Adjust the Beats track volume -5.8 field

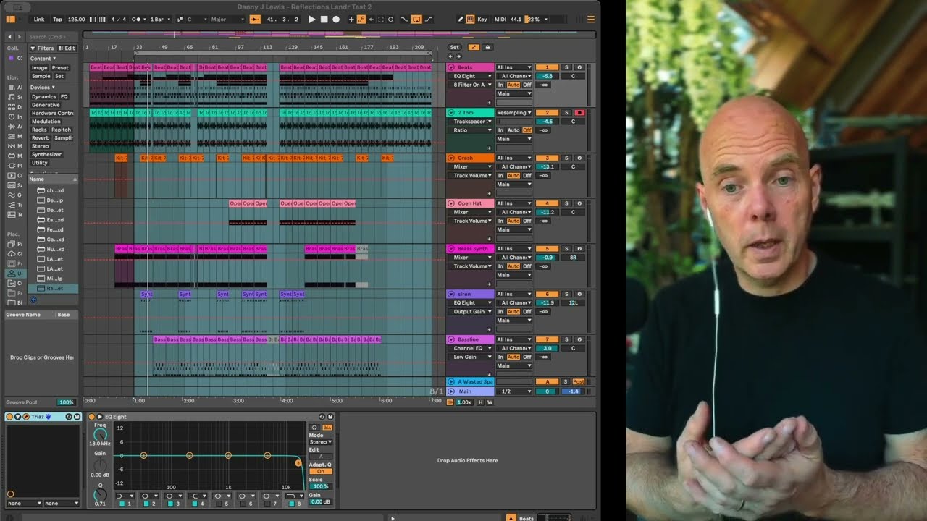(547, 76)
